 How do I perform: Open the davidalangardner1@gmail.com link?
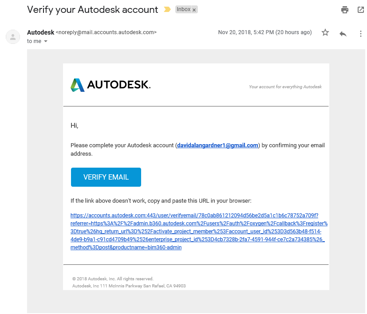click(x=217, y=145)
